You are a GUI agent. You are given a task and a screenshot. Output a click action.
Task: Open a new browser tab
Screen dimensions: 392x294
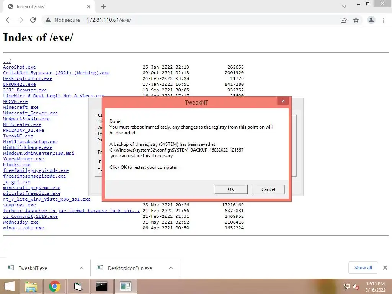pyautogui.click(x=103, y=7)
